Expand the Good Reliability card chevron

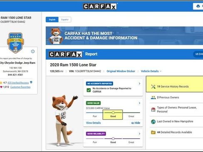[139, 134]
